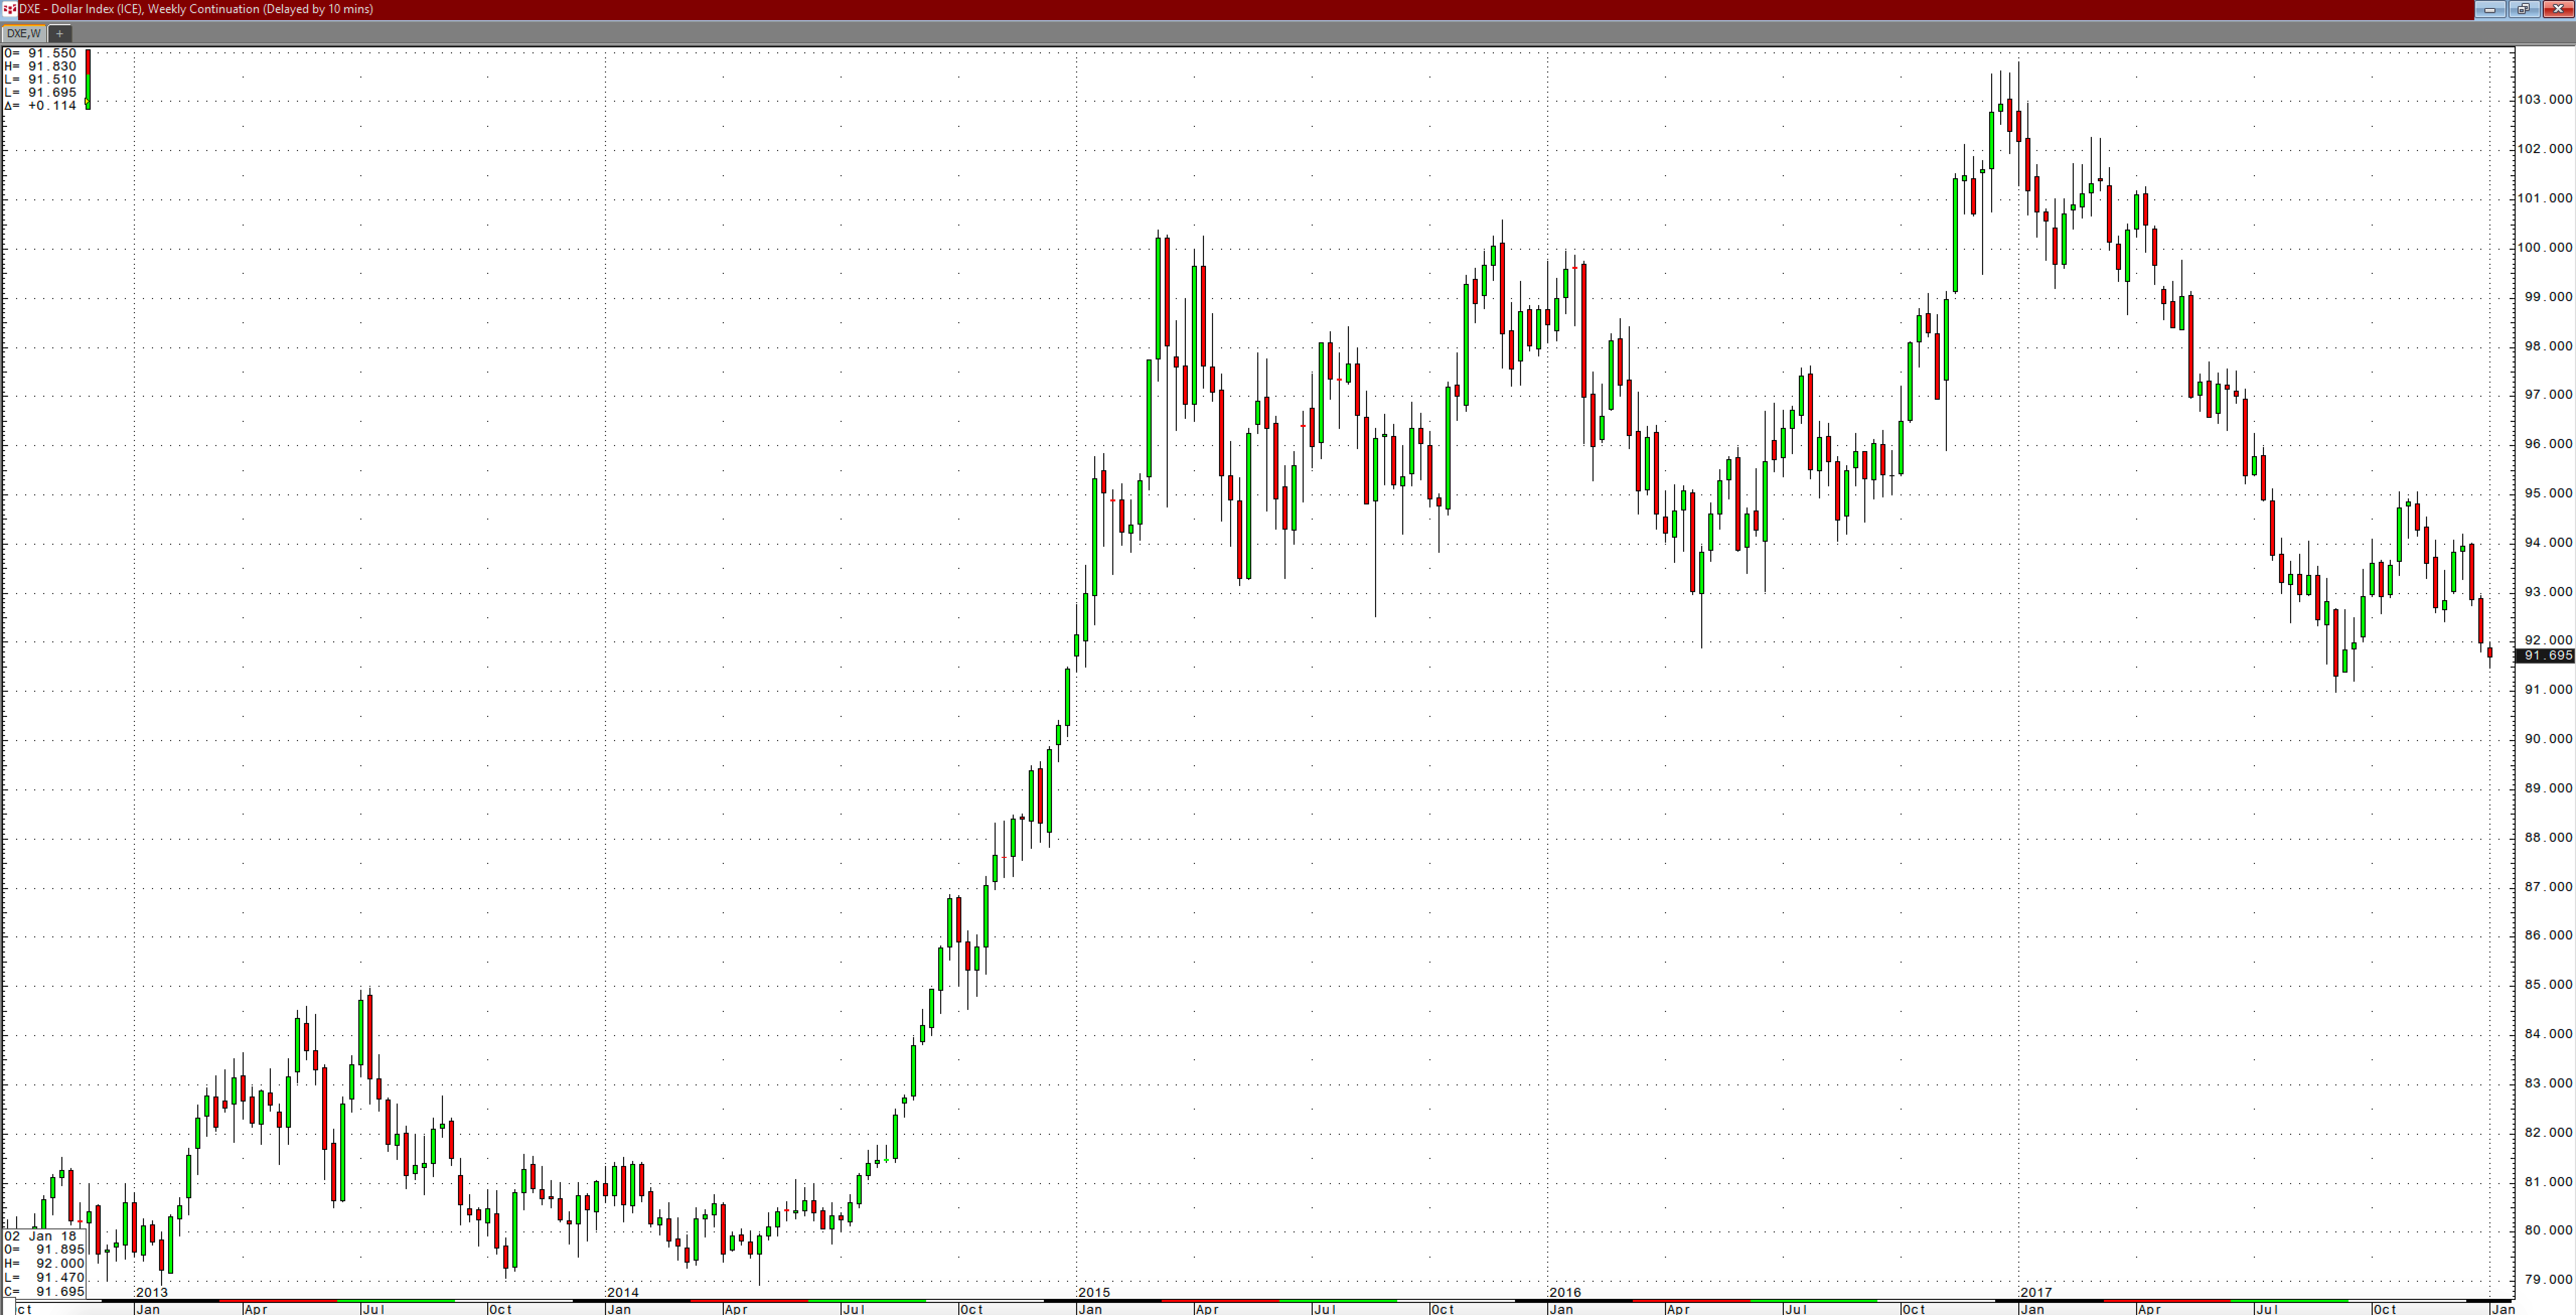Click the 103.000 price scale label
The image size is (2576, 1315).
[x=2544, y=100]
